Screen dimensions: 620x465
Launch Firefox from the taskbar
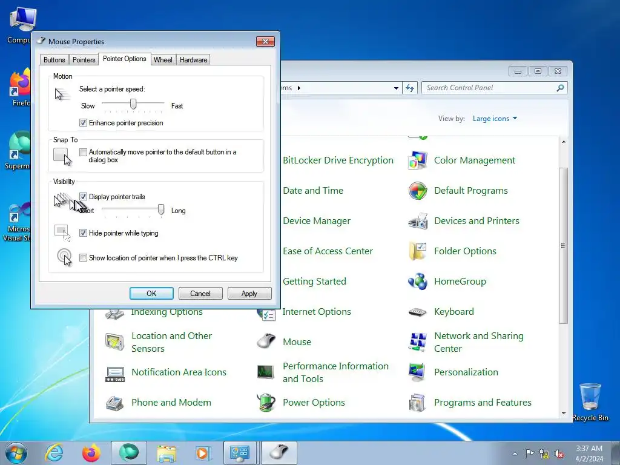(91, 453)
